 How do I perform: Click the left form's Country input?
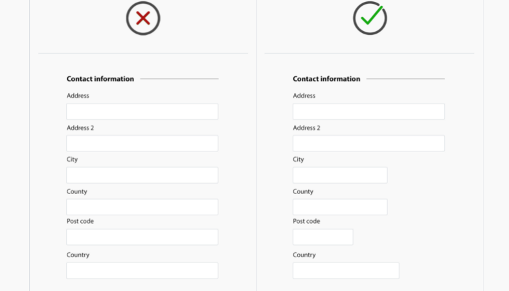[142, 270]
